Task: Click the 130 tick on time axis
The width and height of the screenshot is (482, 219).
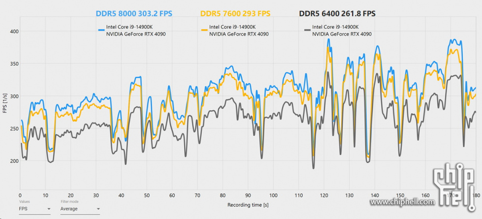Action: [x=349, y=195]
